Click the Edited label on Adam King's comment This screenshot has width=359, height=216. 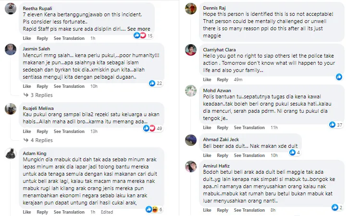click(107, 212)
